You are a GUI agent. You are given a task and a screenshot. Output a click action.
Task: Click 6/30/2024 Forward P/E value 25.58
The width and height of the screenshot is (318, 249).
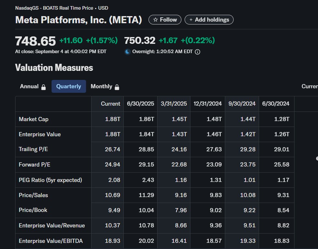[x=282, y=165]
